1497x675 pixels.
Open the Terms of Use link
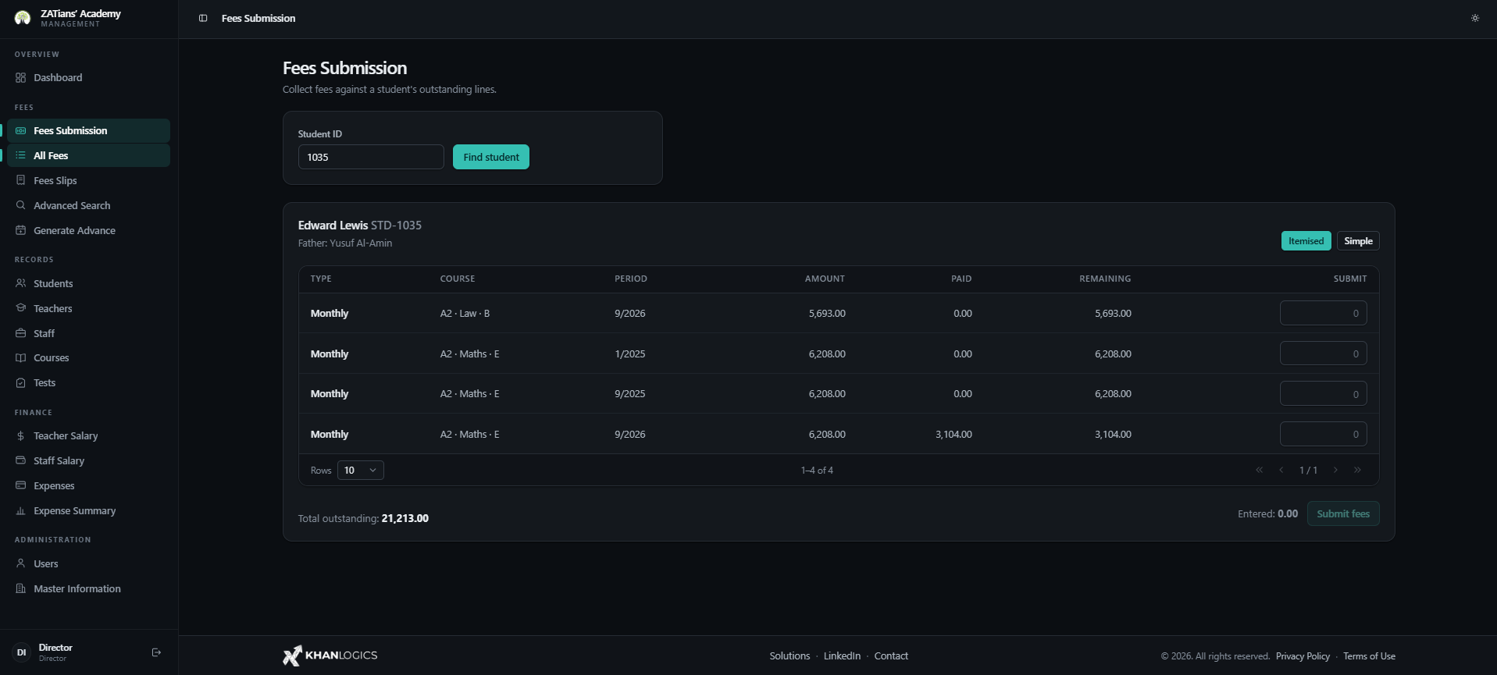[1369, 656]
